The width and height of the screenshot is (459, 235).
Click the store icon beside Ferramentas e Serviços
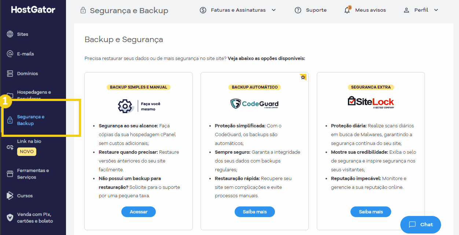coord(10,174)
